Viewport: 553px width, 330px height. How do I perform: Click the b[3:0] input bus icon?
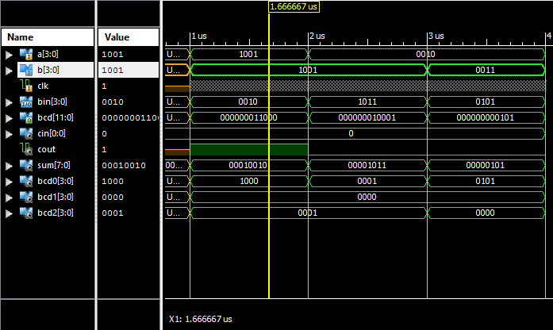click(26, 70)
